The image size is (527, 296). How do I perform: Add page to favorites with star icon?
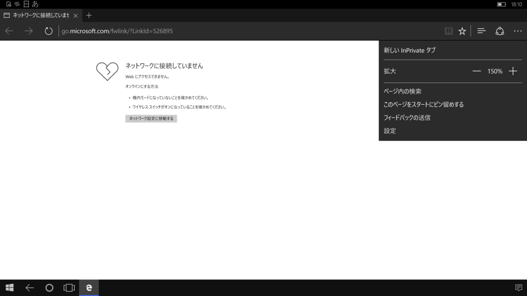[x=462, y=31]
